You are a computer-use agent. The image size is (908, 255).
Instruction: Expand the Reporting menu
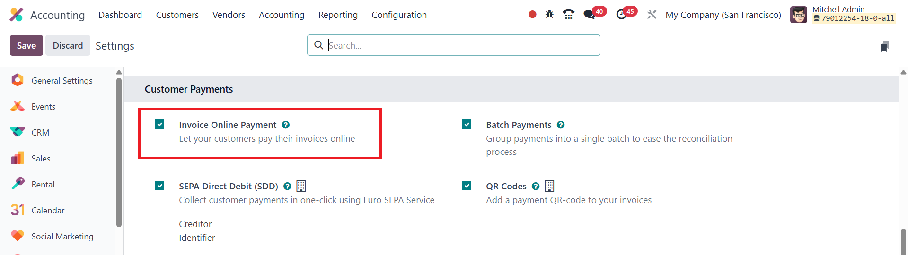coord(338,15)
